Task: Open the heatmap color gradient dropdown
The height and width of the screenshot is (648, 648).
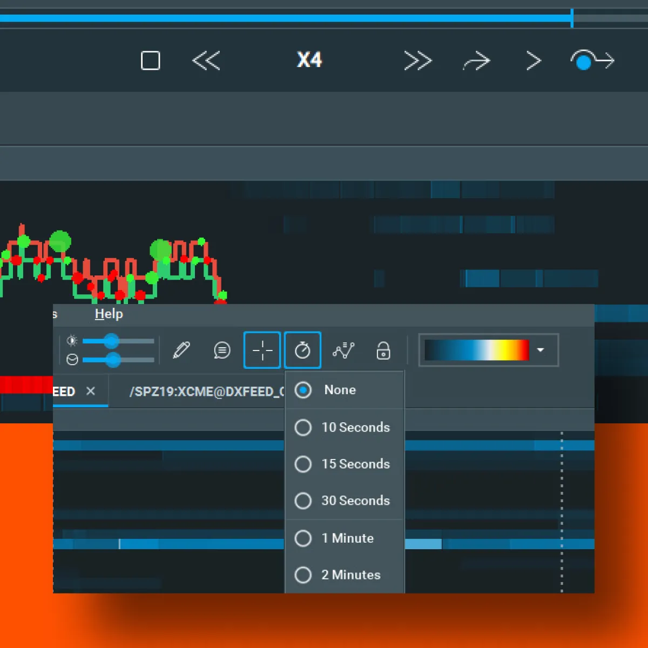Action: point(541,350)
